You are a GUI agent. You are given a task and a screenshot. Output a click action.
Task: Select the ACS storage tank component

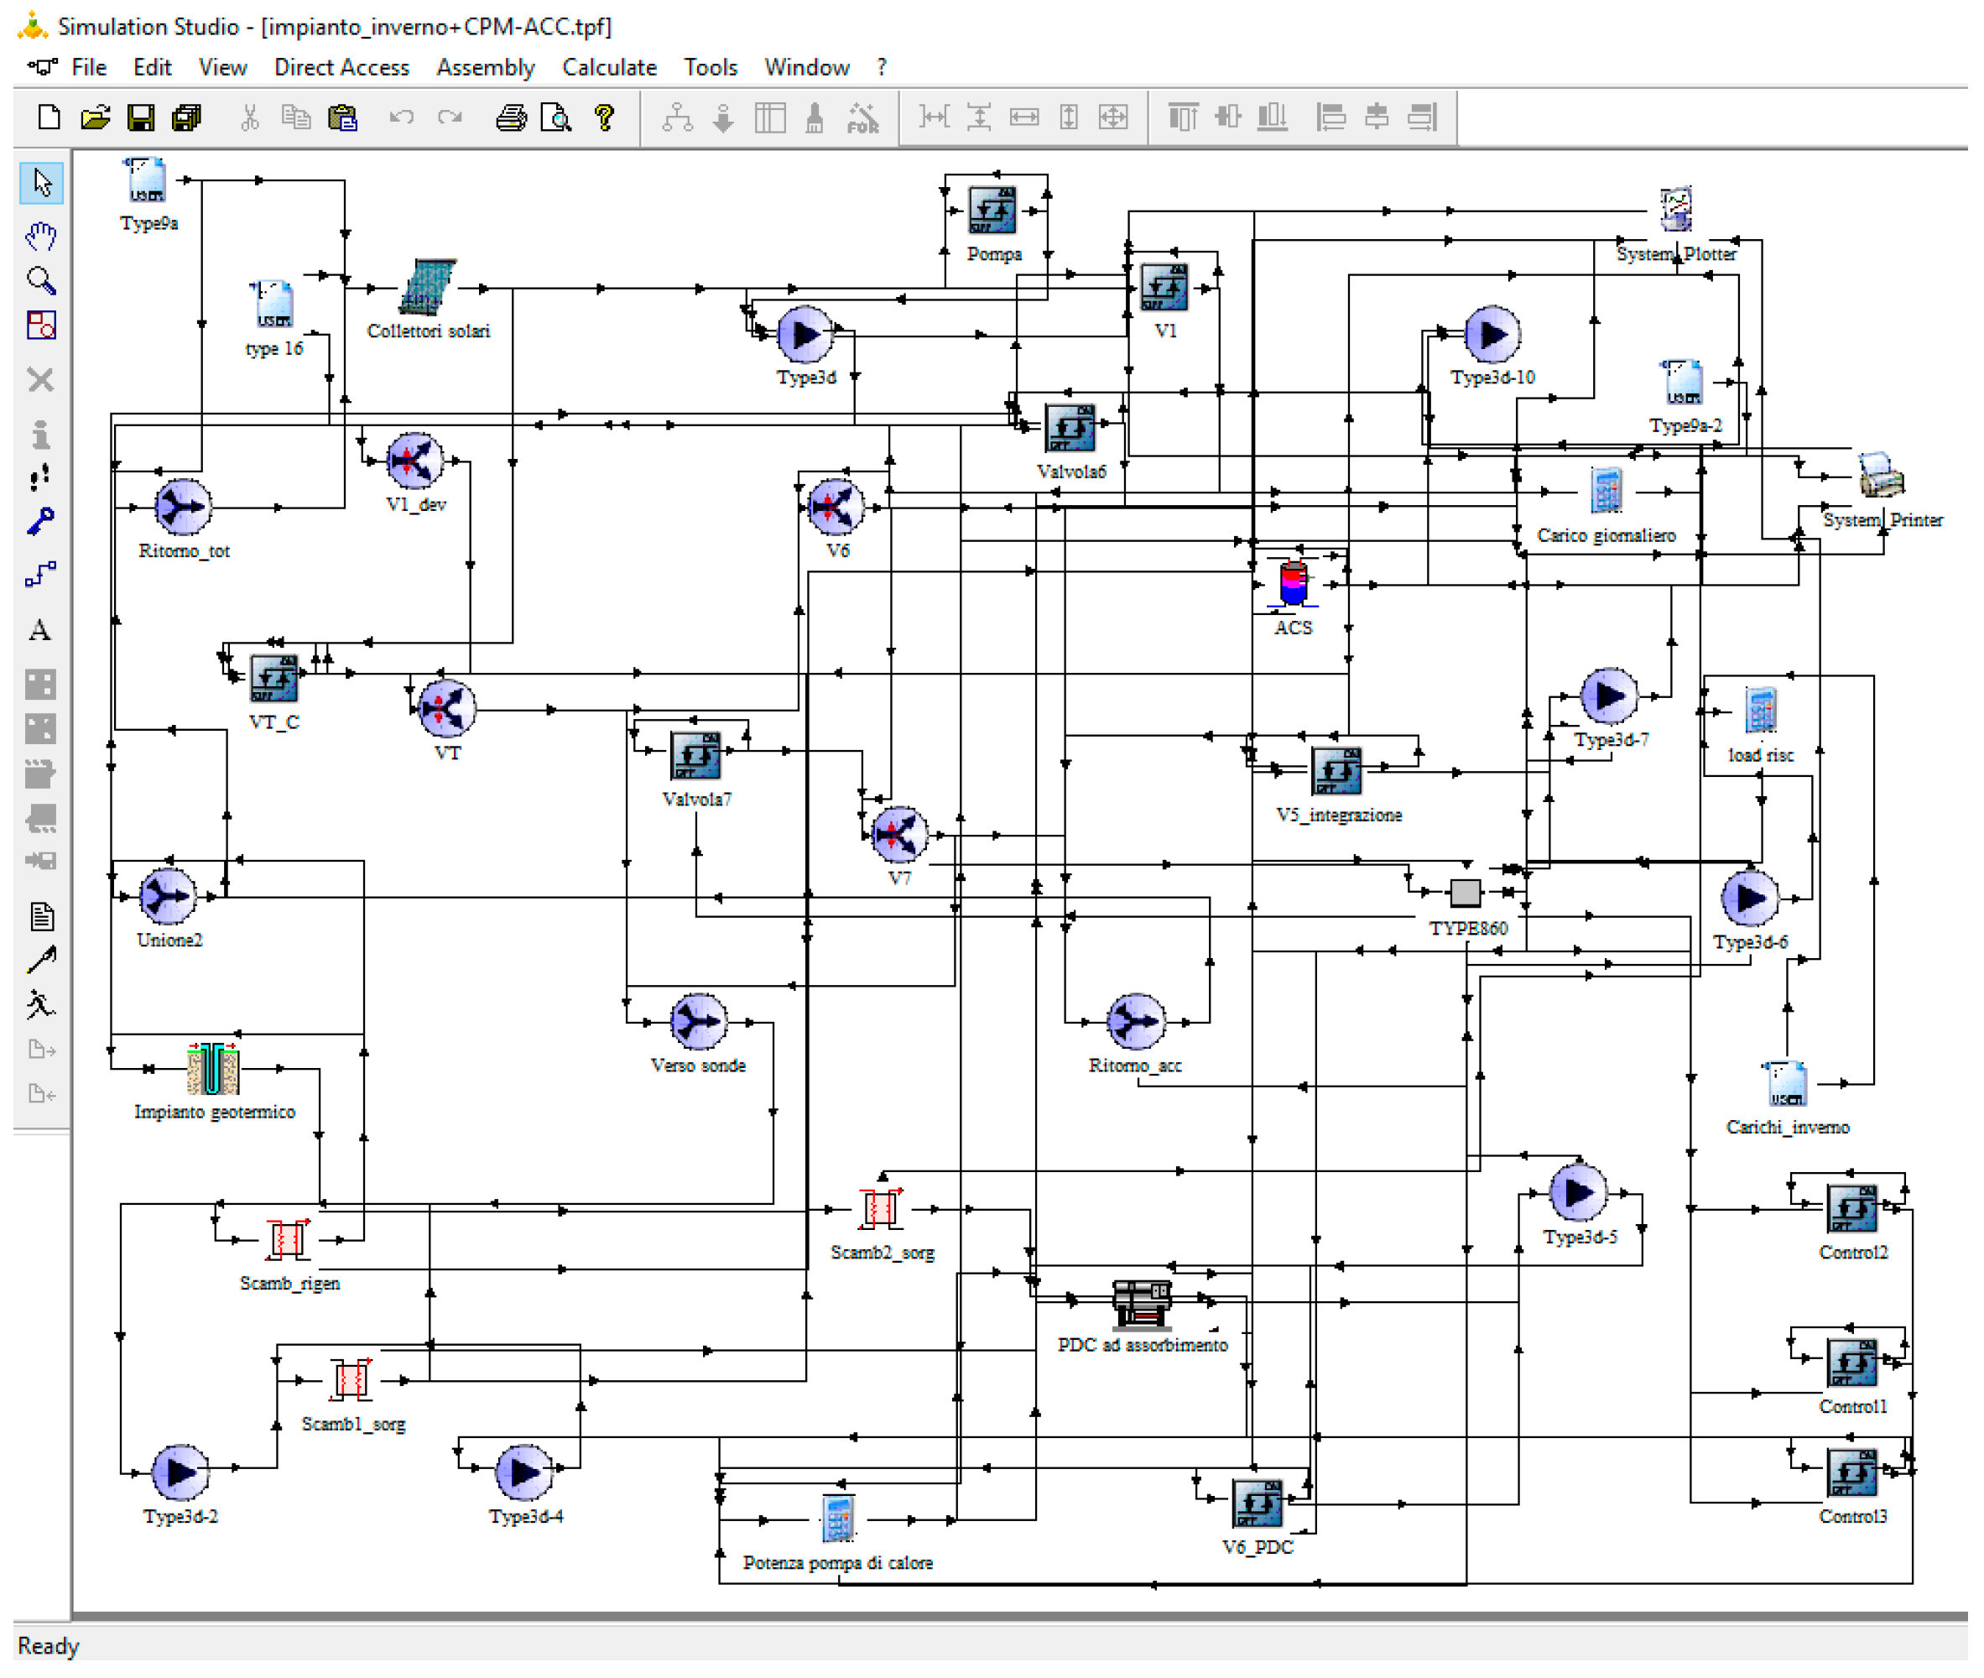click(1293, 583)
